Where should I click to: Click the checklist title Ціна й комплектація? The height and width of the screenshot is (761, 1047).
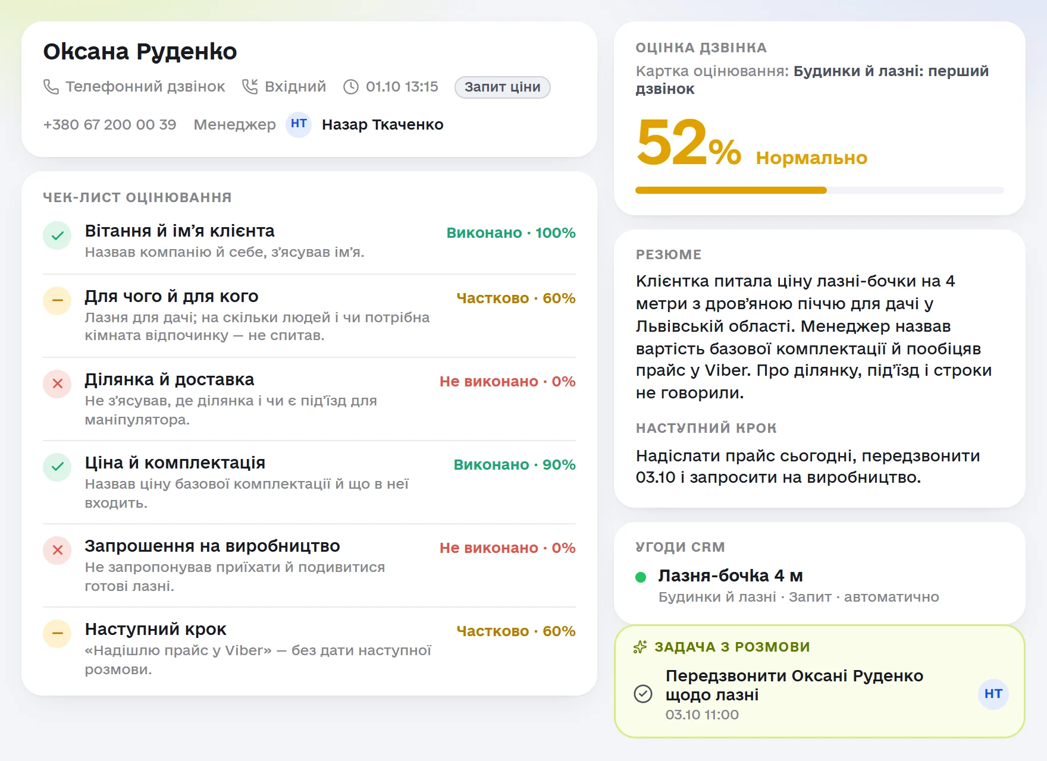[175, 463]
